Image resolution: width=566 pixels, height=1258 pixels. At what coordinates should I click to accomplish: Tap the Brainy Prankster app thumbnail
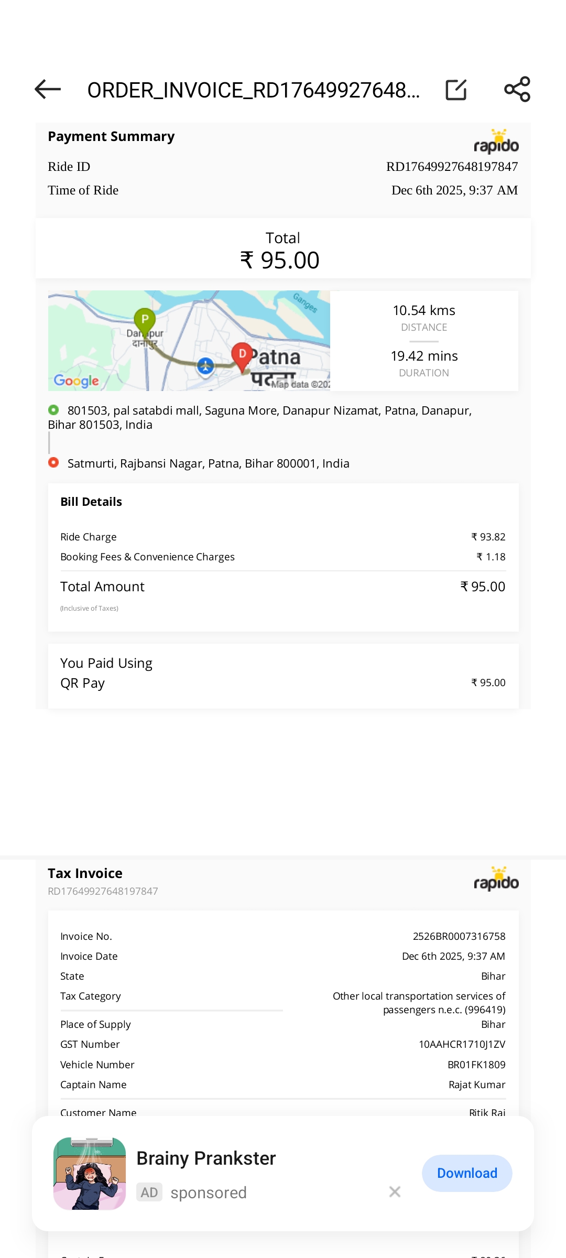point(90,1174)
